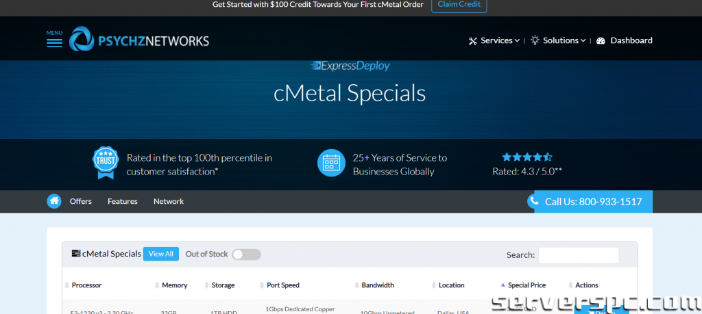The image size is (702, 314).
Task: Expand the Solutions dropdown menu
Action: point(558,41)
